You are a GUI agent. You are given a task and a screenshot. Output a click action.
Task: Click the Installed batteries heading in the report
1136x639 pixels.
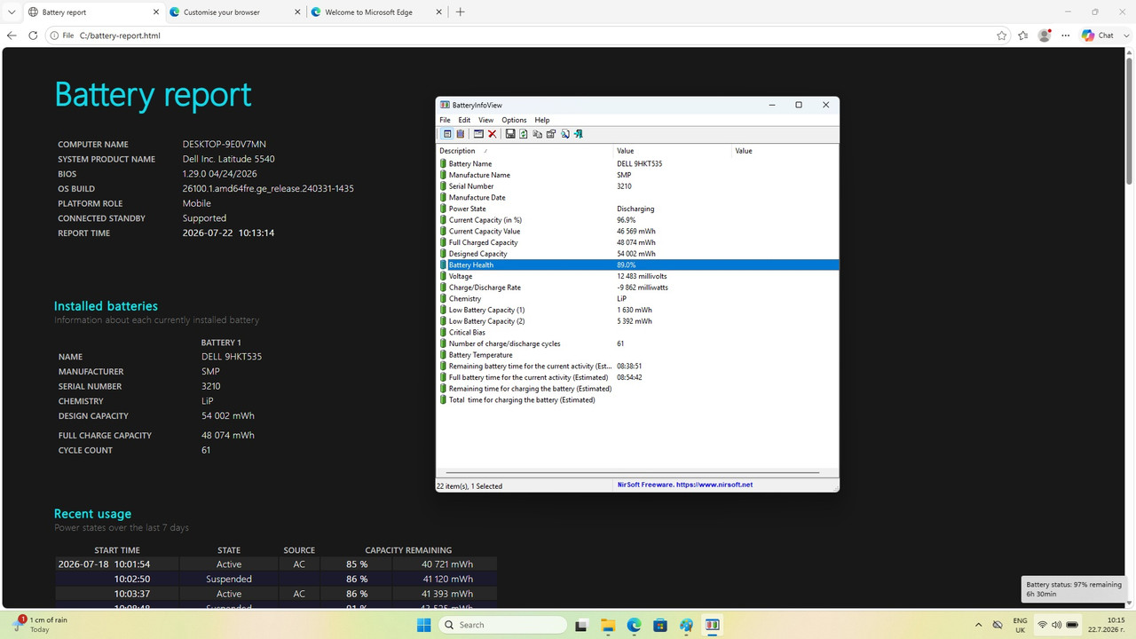coord(106,306)
